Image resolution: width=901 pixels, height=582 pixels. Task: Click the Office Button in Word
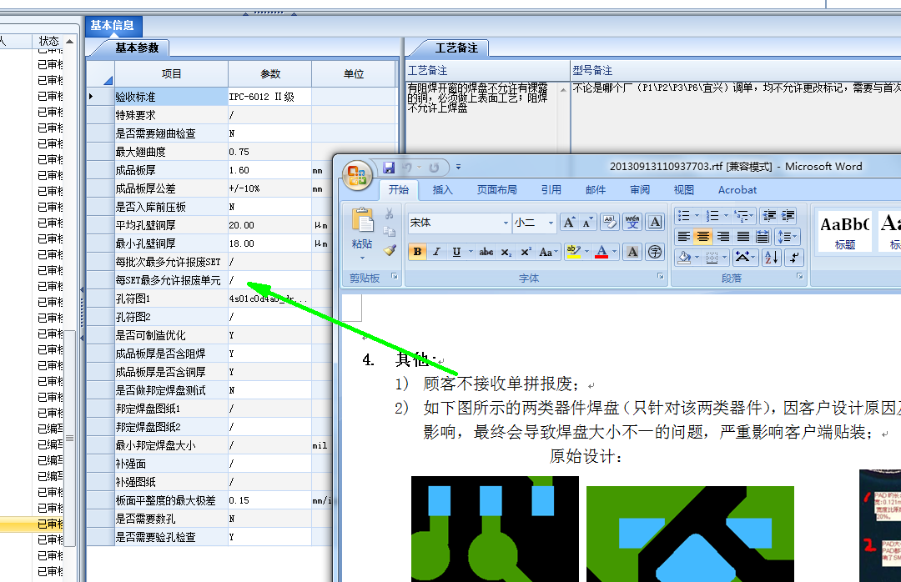[x=357, y=175]
